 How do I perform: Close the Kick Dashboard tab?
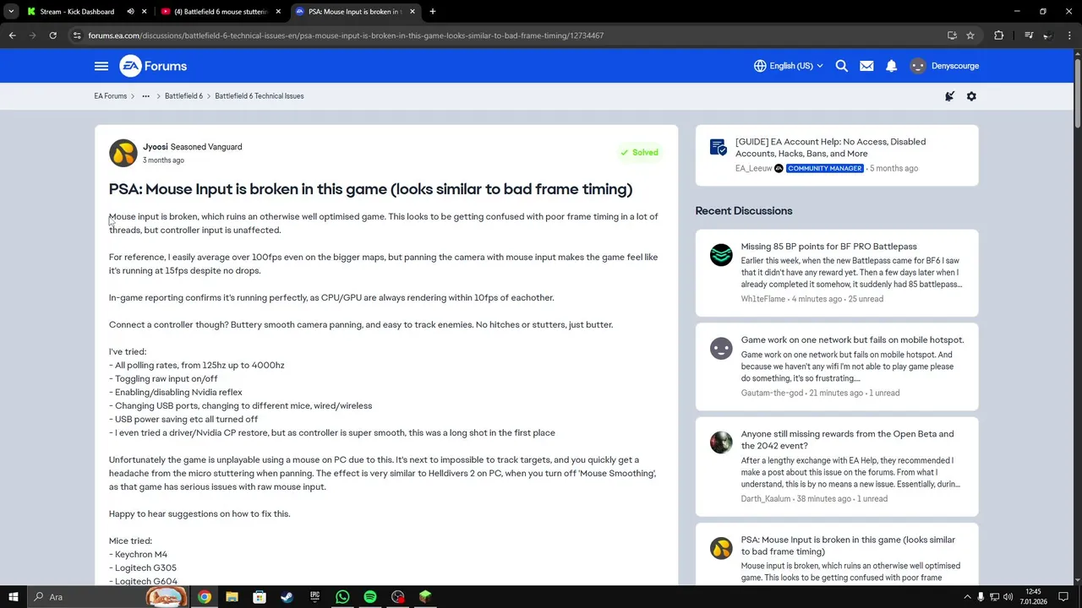click(x=144, y=12)
